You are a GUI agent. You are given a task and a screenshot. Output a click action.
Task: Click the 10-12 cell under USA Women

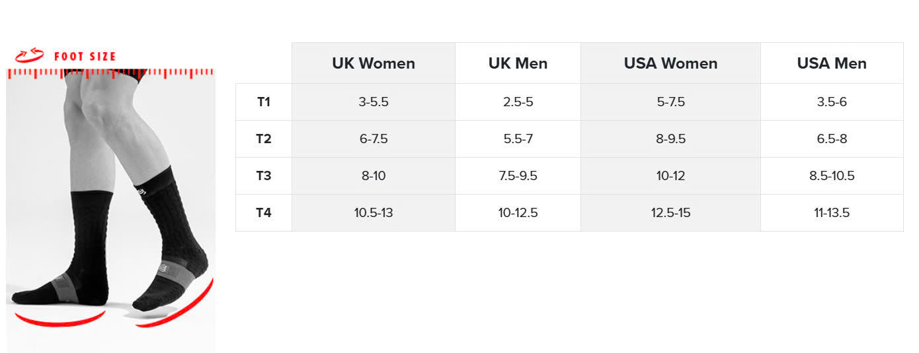[x=670, y=176]
